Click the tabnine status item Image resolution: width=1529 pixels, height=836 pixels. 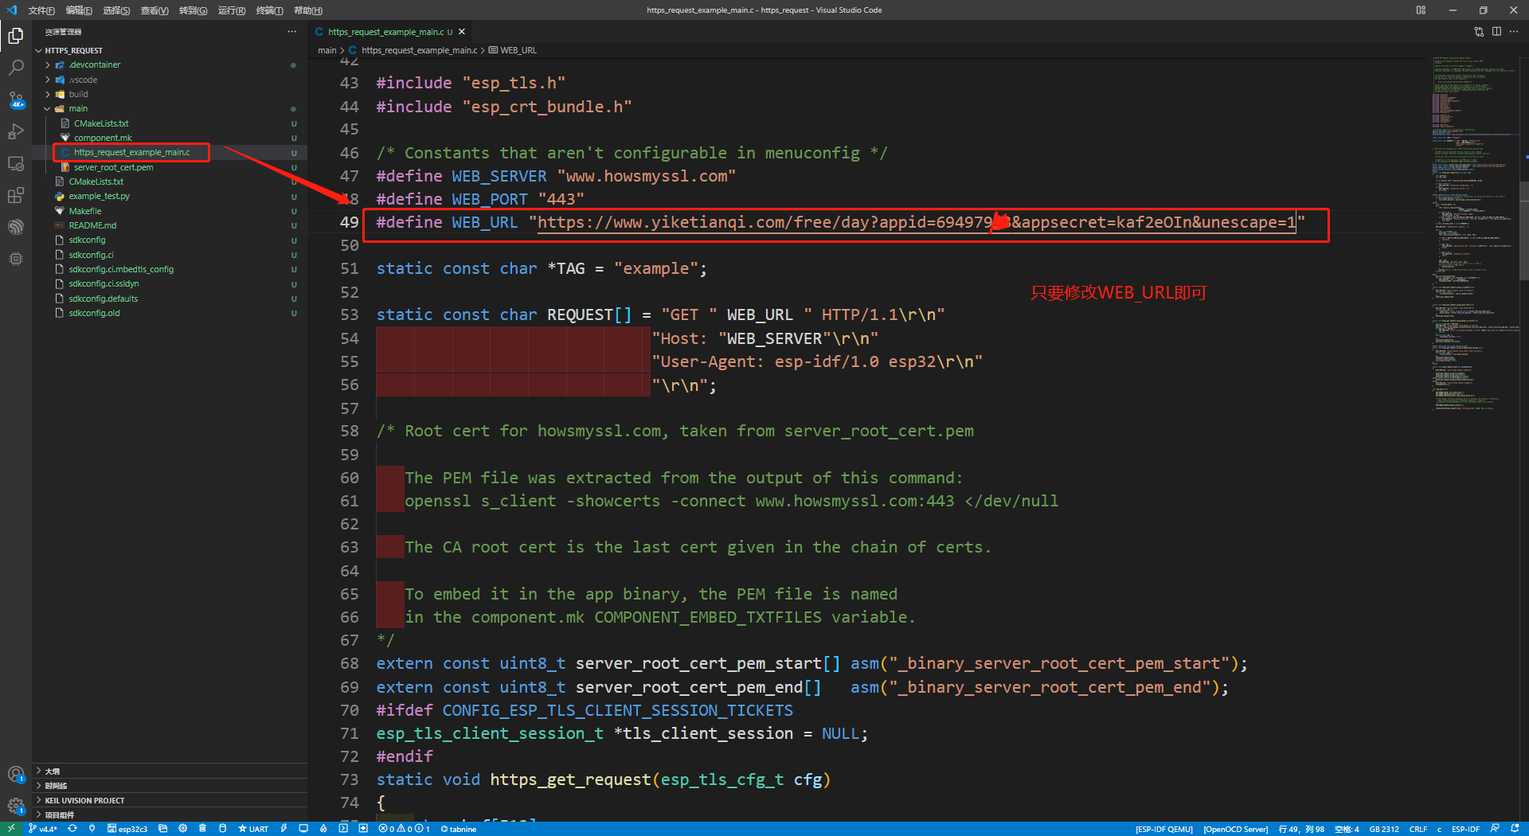coord(459,829)
